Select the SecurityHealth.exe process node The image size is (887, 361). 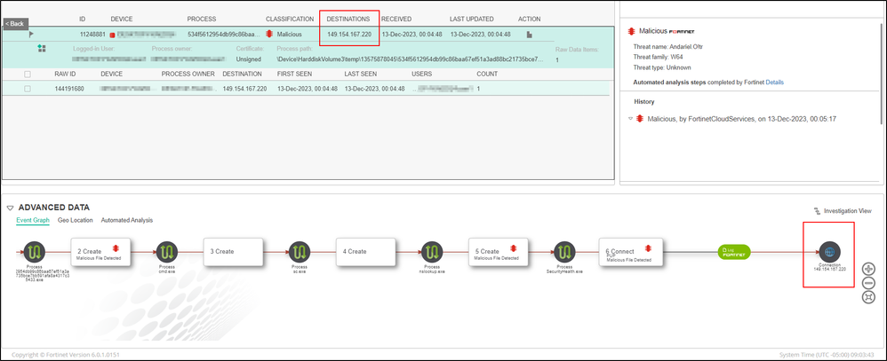[564, 250]
